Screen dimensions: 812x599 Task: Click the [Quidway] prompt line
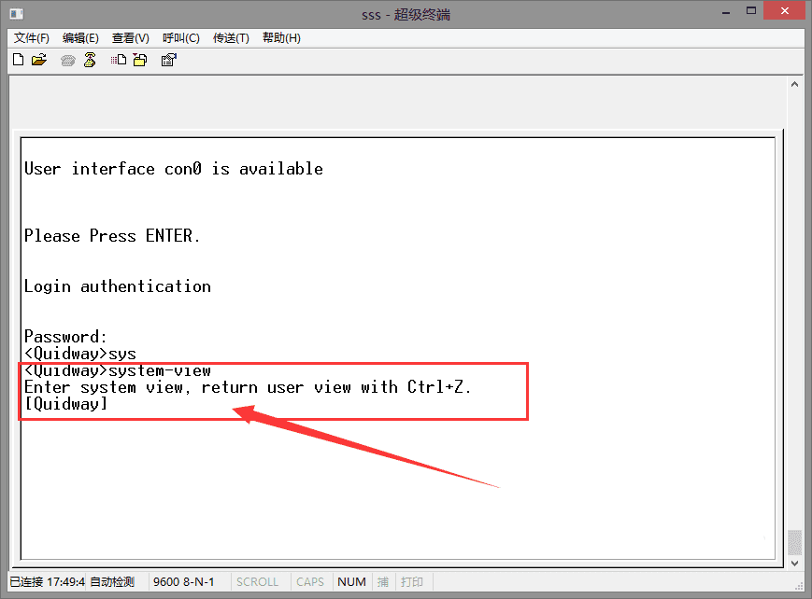pos(66,403)
